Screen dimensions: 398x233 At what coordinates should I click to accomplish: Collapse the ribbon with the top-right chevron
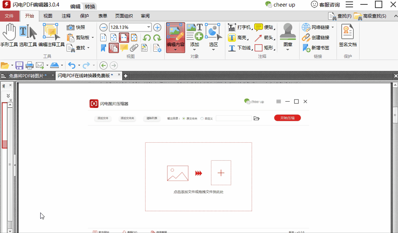[x=395, y=16]
